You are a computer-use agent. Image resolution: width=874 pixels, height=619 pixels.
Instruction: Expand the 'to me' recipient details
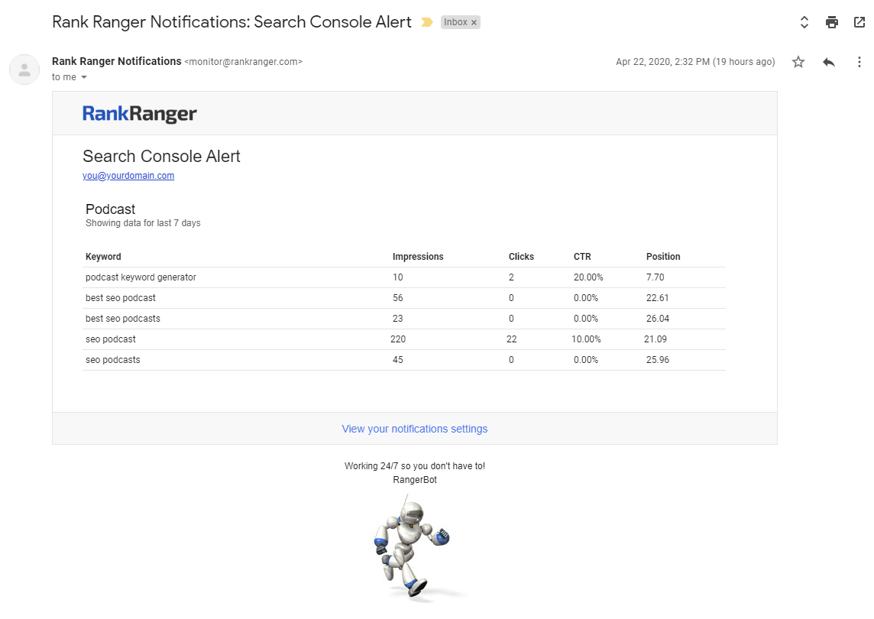[x=84, y=77]
